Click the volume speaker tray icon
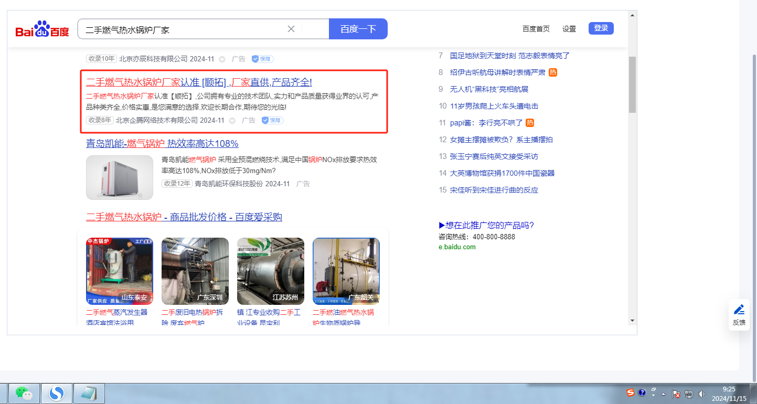This screenshot has height=404, width=757. click(702, 394)
